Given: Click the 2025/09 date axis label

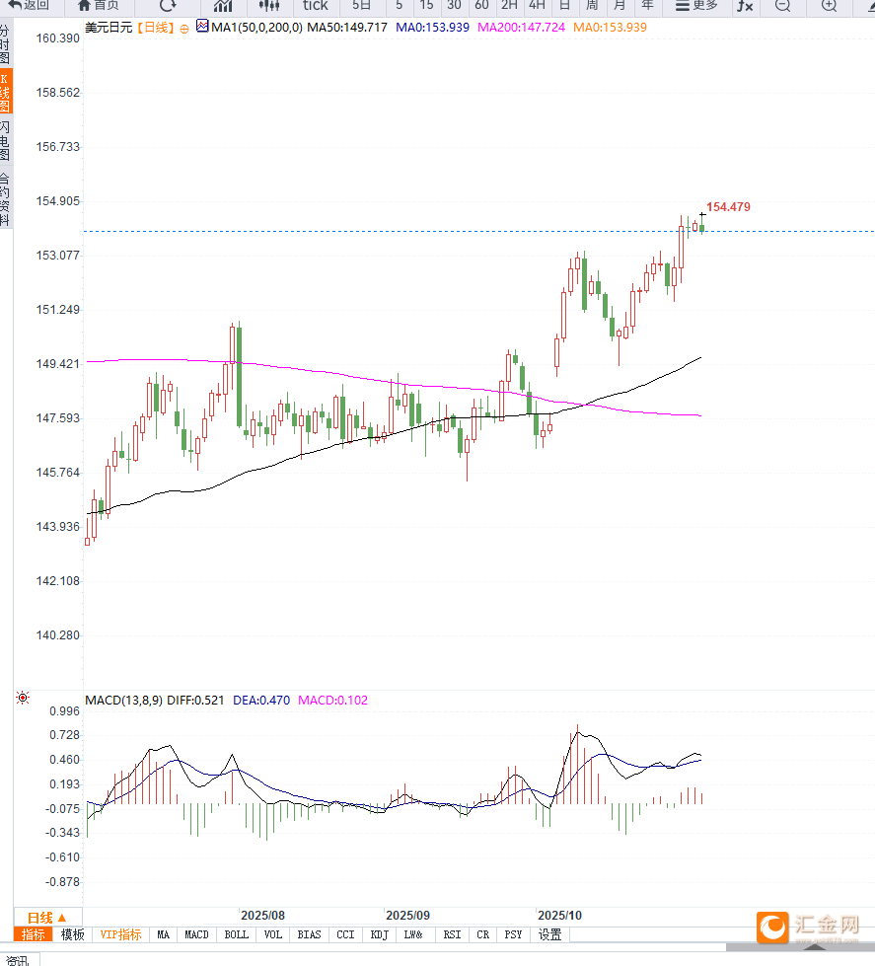Looking at the screenshot, I should (x=407, y=916).
